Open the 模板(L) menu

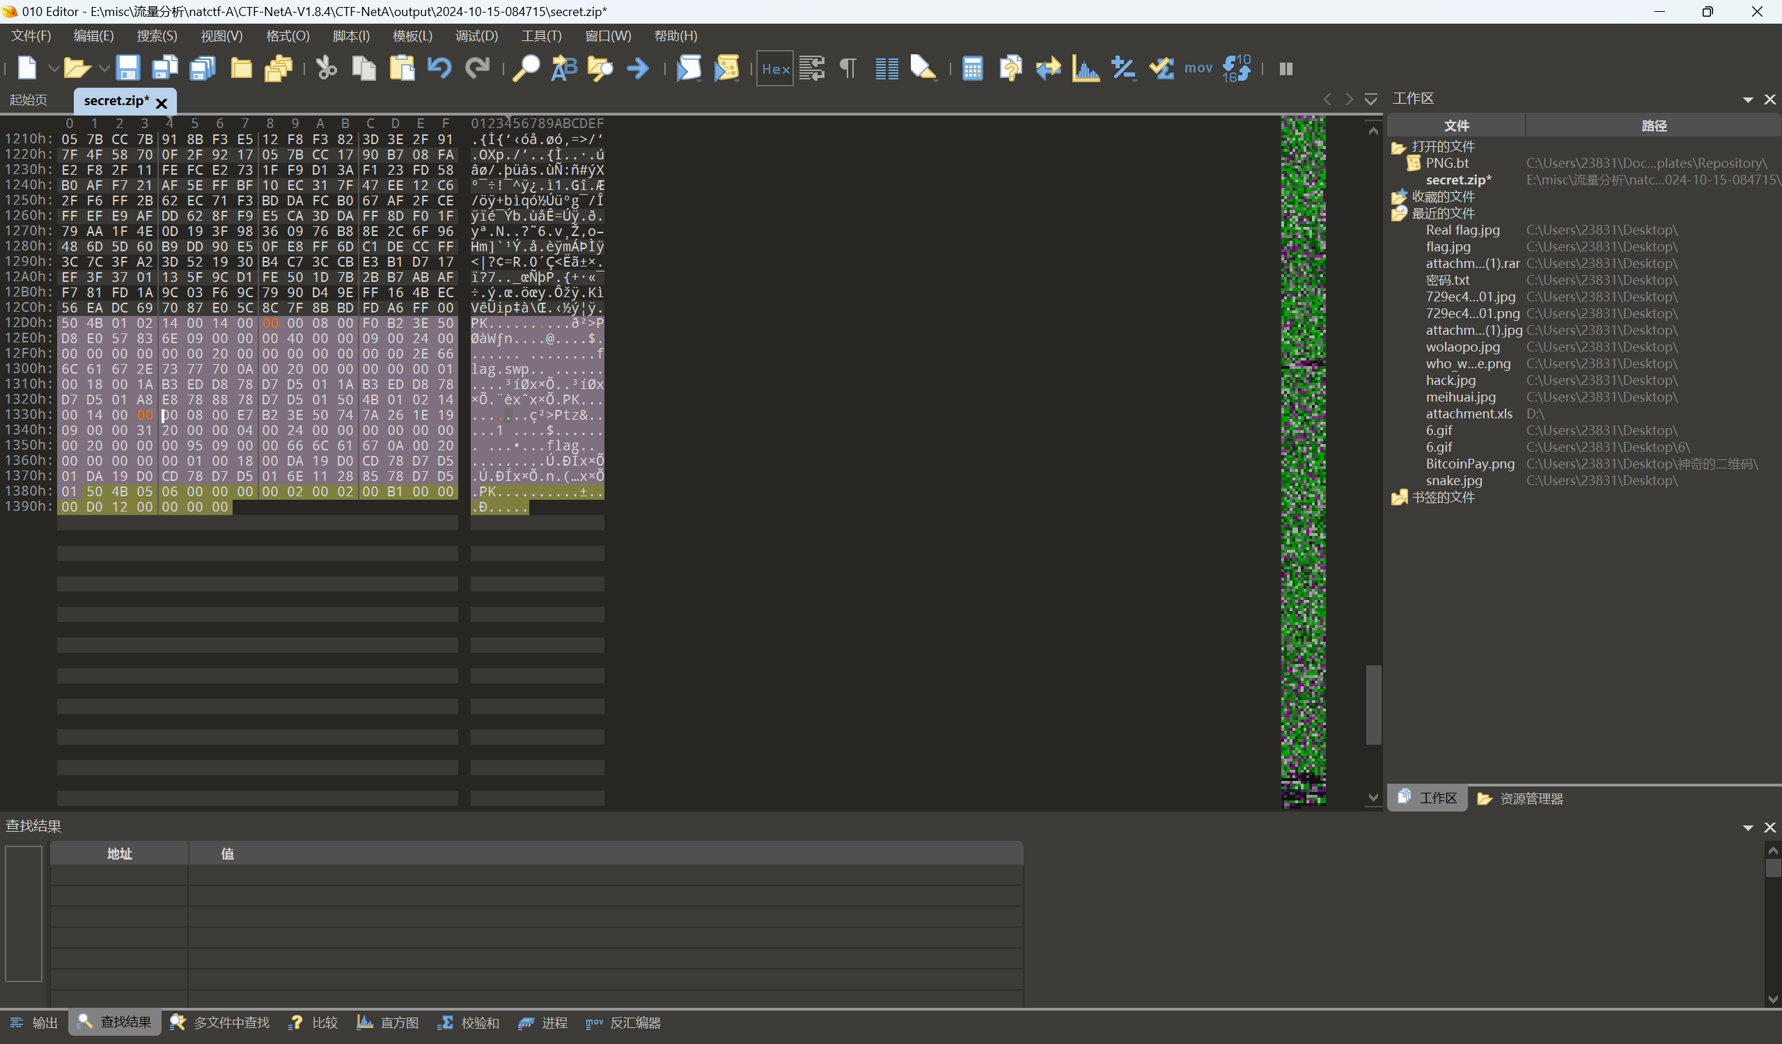pyautogui.click(x=412, y=35)
